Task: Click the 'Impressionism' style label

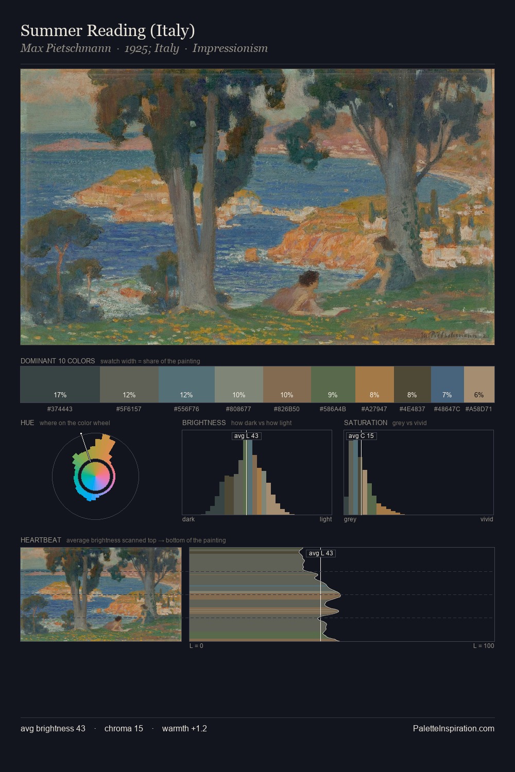Action: [x=230, y=48]
